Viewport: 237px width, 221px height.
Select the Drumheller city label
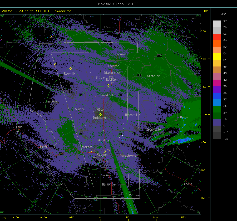[154, 130]
